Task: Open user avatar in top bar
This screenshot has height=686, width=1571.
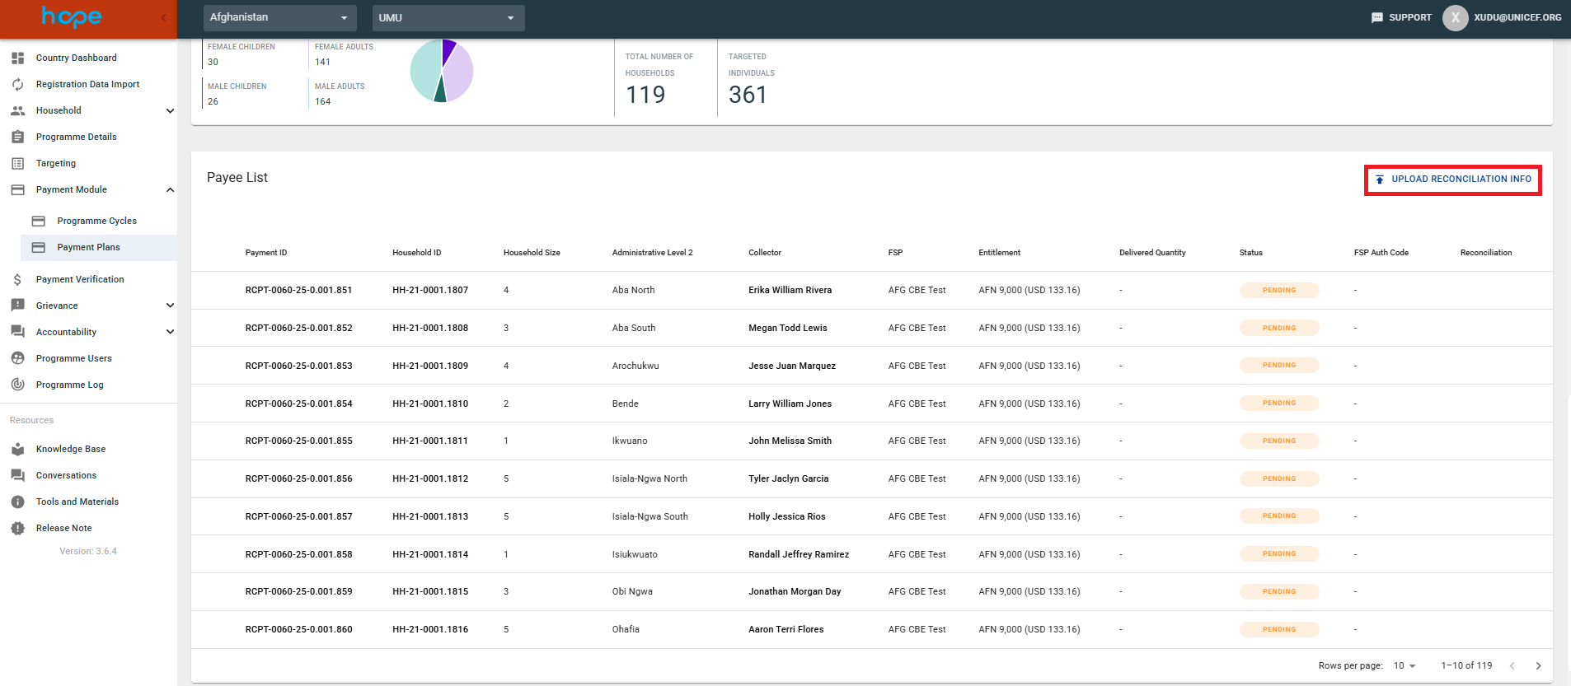Action: (1455, 17)
